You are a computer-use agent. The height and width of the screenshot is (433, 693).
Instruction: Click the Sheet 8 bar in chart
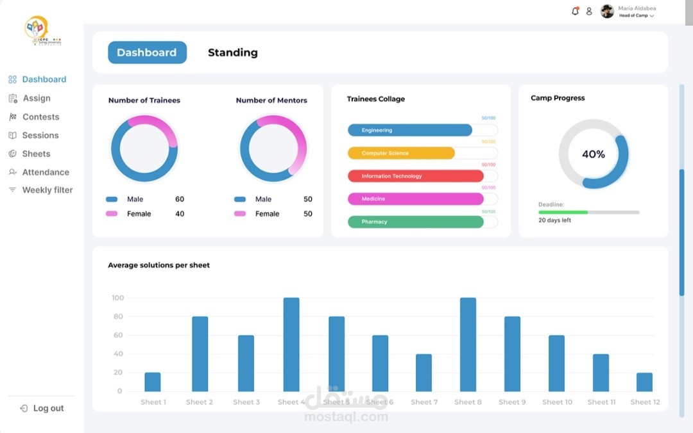(x=468, y=345)
